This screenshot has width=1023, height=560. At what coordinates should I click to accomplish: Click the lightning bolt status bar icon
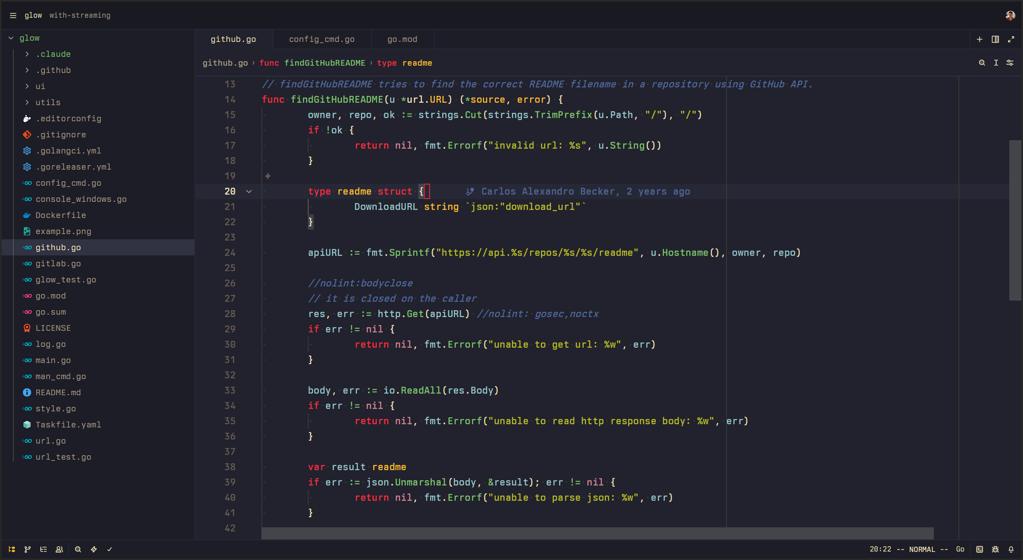pos(94,549)
